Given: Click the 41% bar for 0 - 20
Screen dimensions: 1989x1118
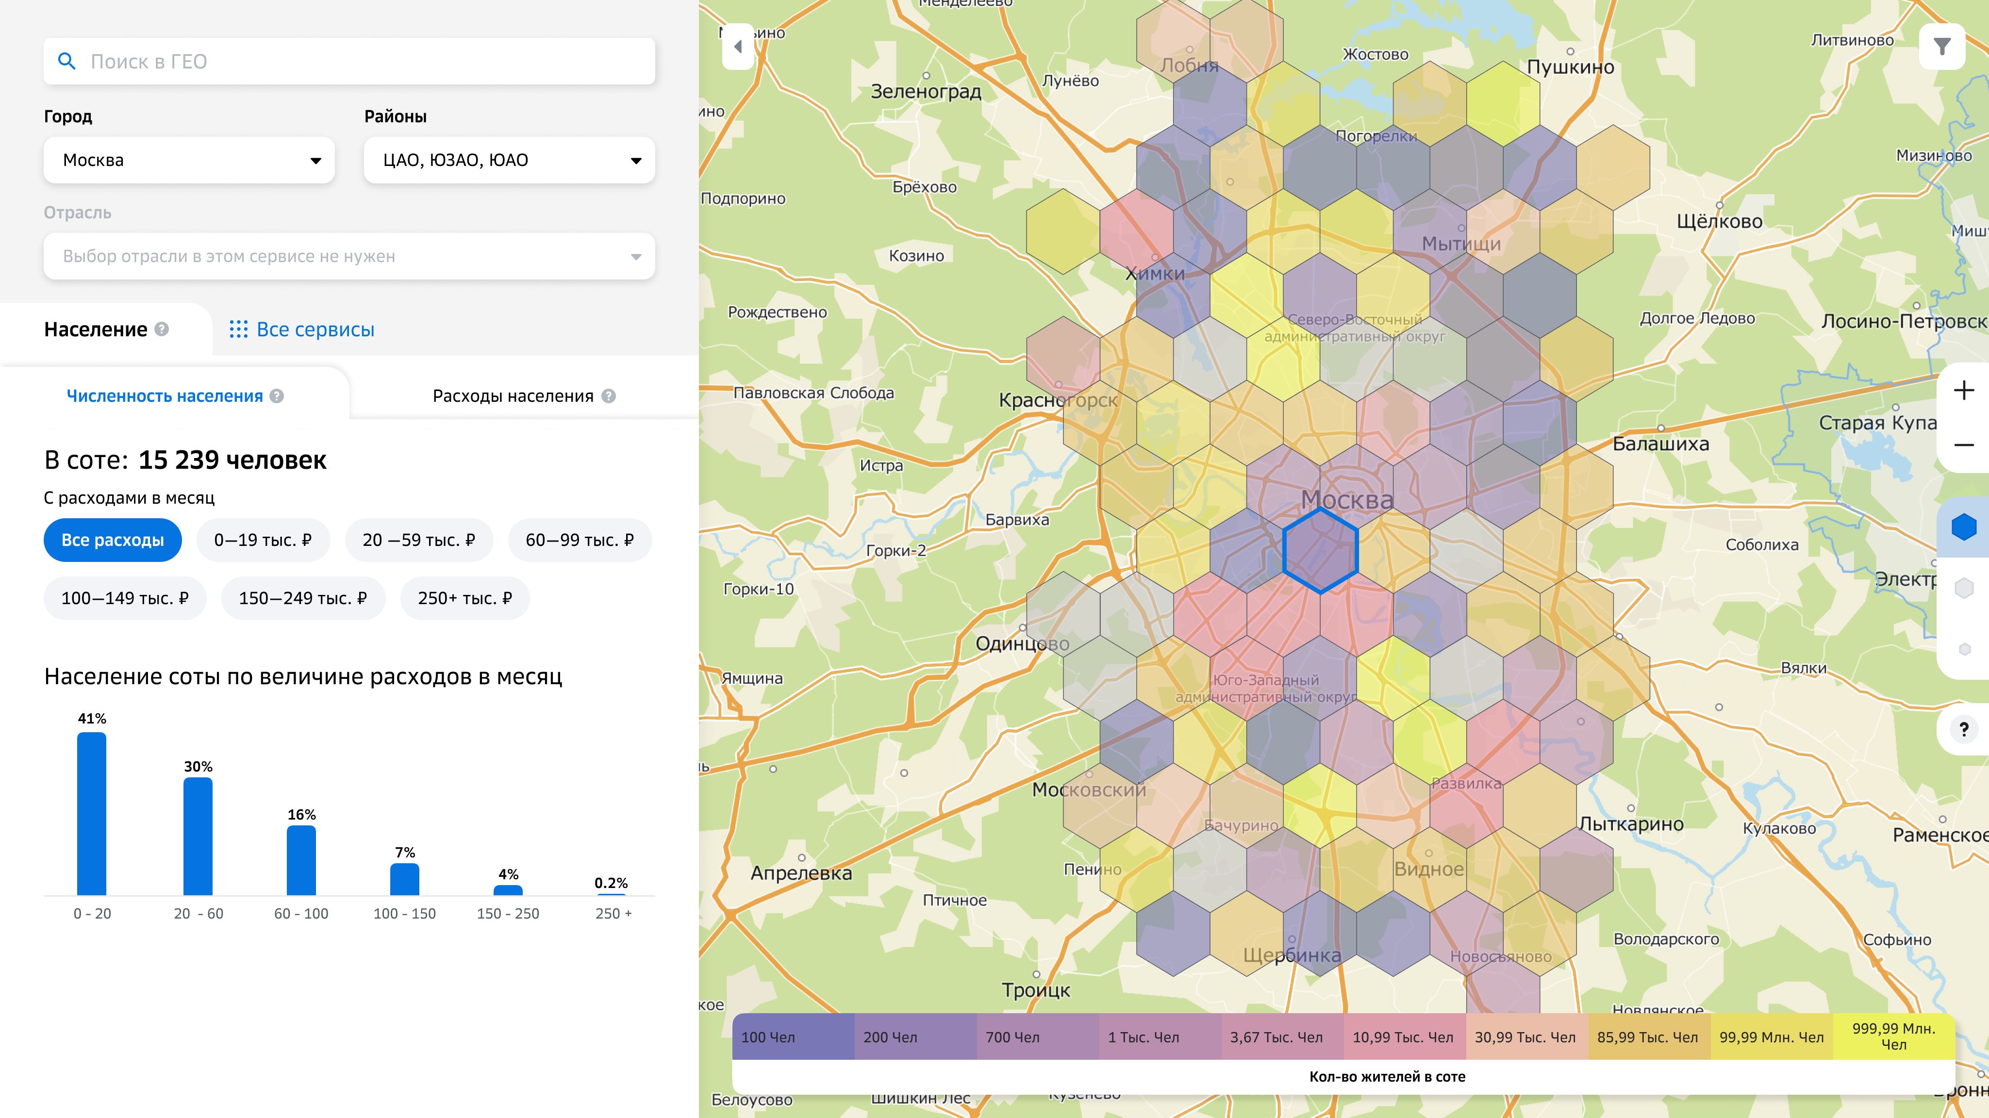Looking at the screenshot, I should [92, 814].
